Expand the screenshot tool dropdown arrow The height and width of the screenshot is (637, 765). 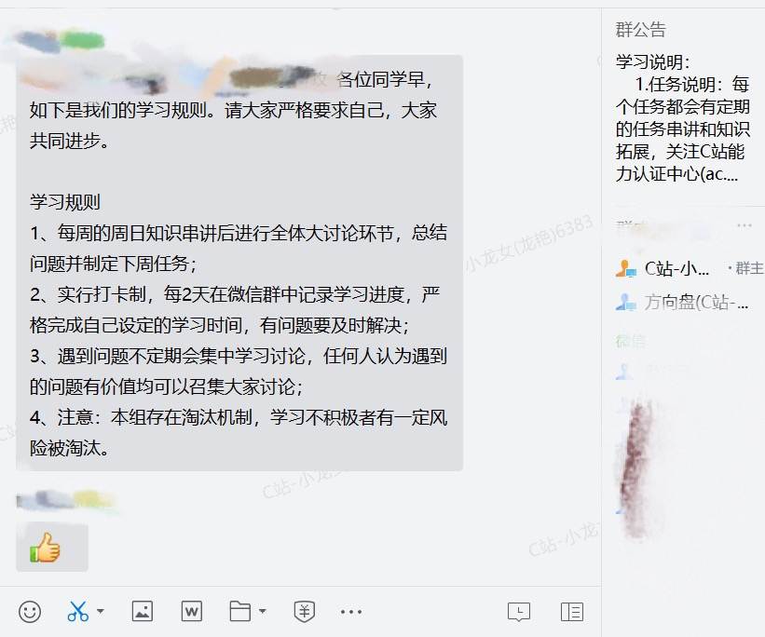pyautogui.click(x=101, y=611)
